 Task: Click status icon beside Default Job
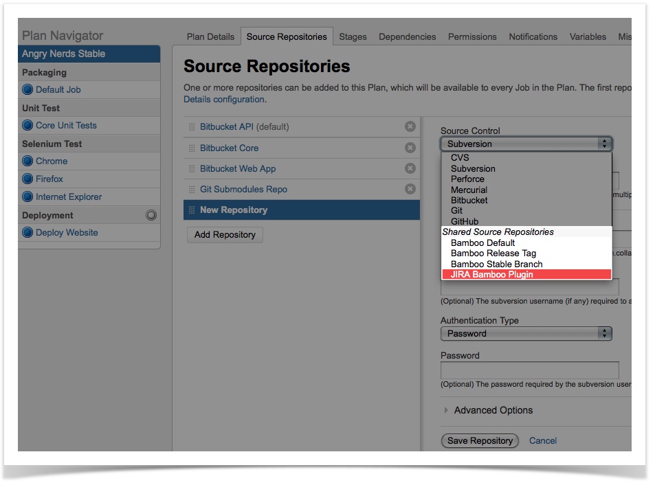(27, 89)
